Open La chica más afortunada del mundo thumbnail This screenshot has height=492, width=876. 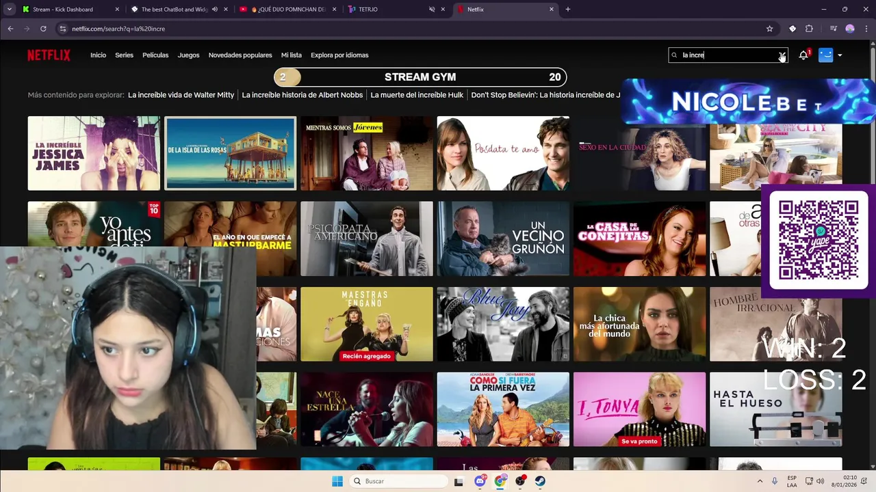click(639, 324)
